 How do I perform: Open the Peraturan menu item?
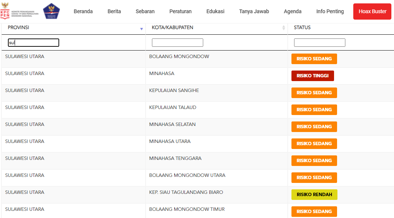click(181, 11)
